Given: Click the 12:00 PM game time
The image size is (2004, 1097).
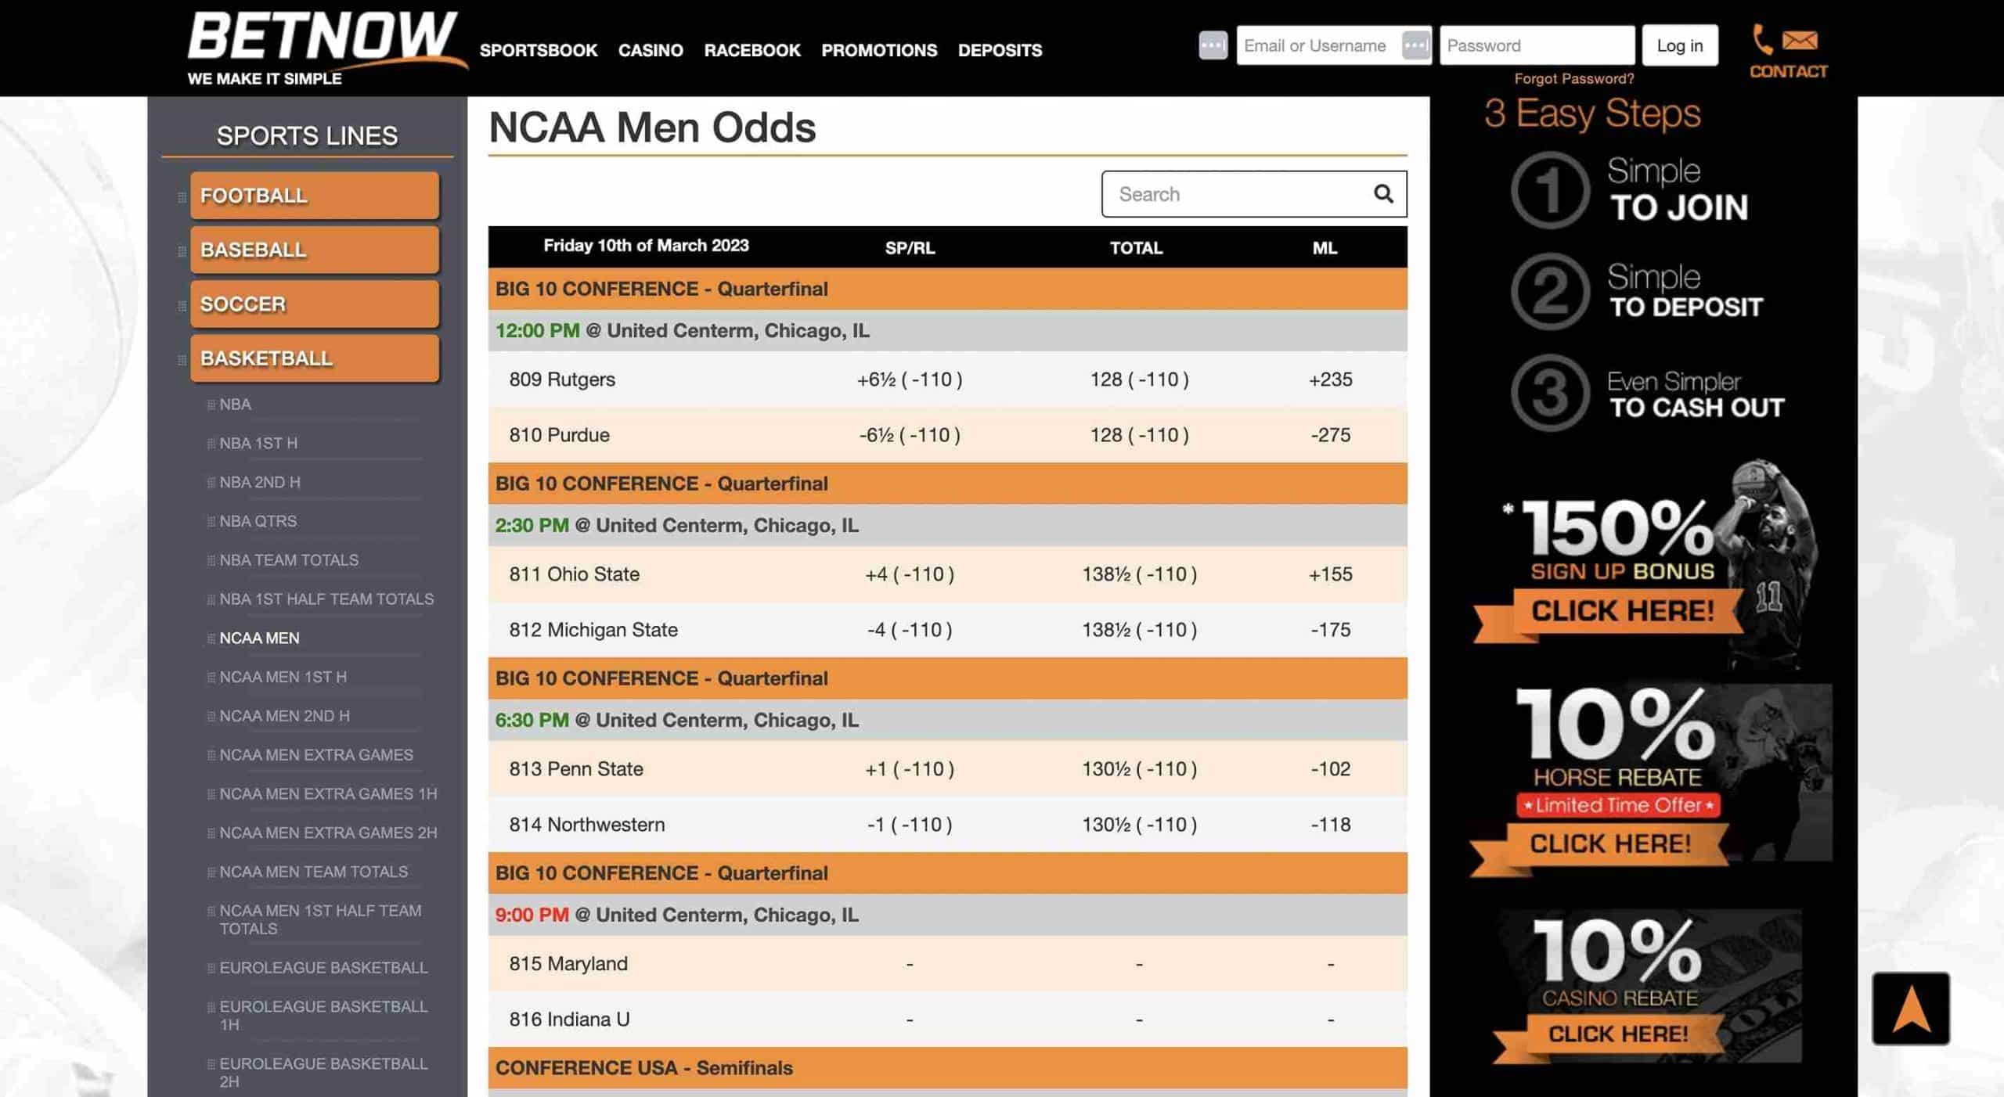Looking at the screenshot, I should [x=537, y=331].
